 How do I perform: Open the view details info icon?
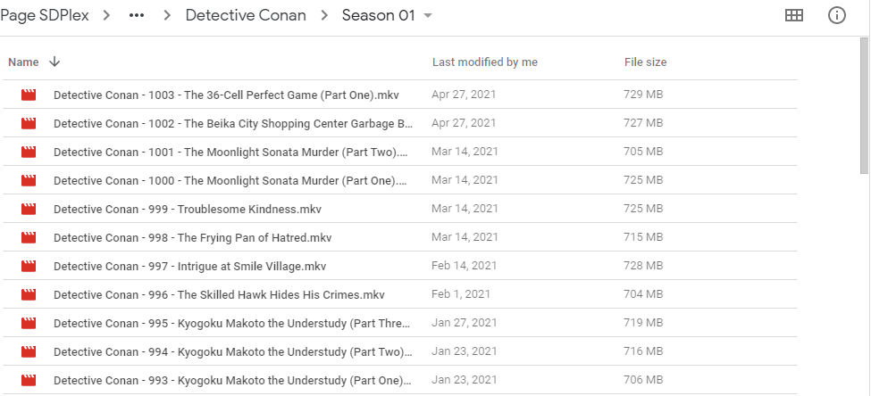[837, 15]
